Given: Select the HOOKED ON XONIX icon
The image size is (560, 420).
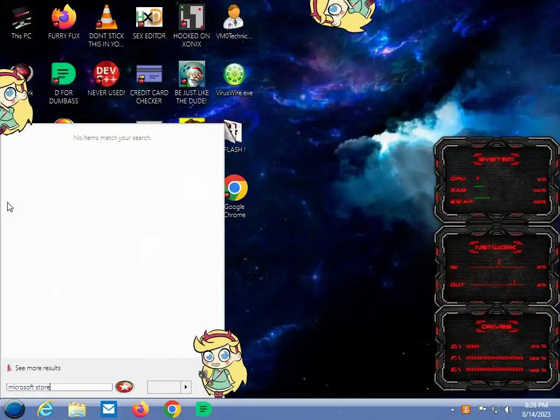Looking at the screenshot, I should click(191, 26).
